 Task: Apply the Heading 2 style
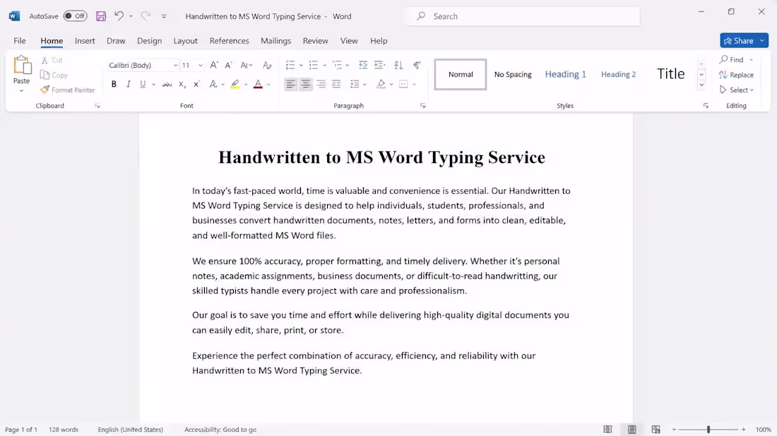(618, 74)
